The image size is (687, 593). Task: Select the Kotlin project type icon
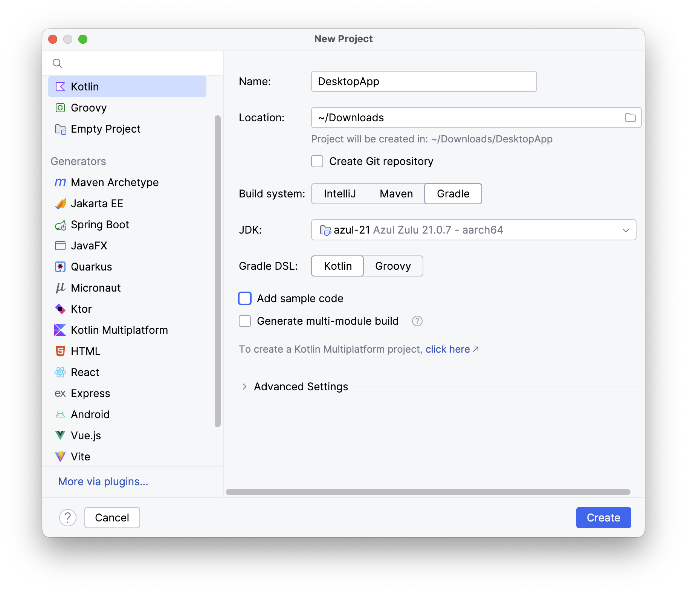tap(60, 87)
